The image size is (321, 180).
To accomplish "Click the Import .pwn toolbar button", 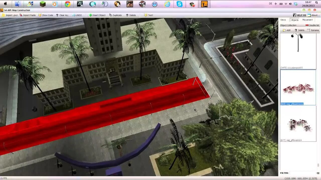I will click(x=10, y=15).
